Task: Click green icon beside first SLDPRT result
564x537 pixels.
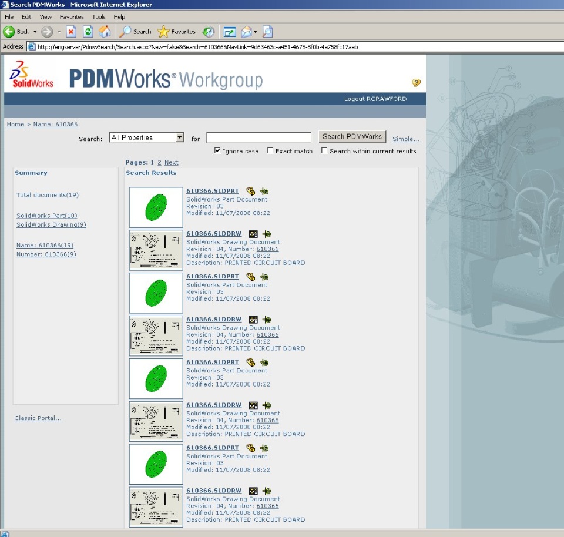Action: coord(264,191)
